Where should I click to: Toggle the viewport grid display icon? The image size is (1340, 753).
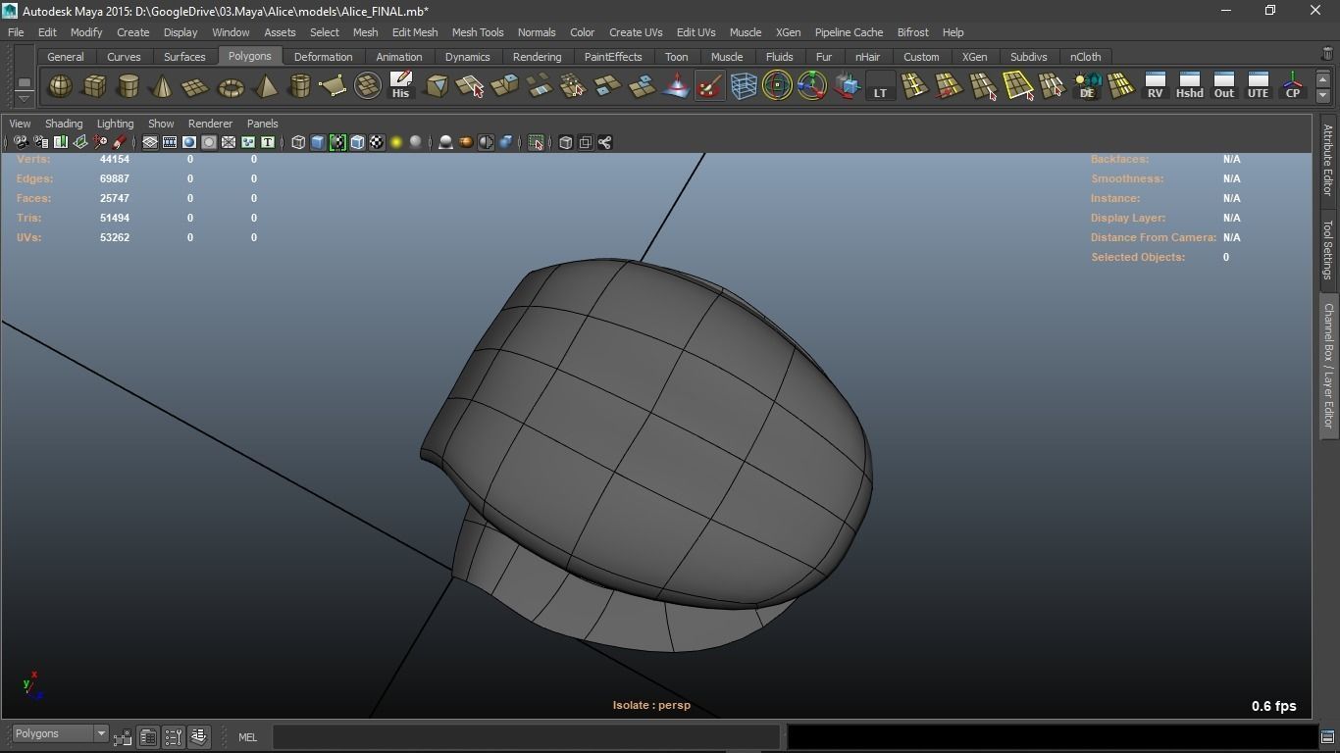click(150, 142)
